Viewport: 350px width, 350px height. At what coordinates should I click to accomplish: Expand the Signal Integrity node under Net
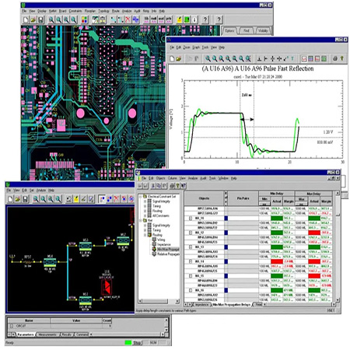145,226
